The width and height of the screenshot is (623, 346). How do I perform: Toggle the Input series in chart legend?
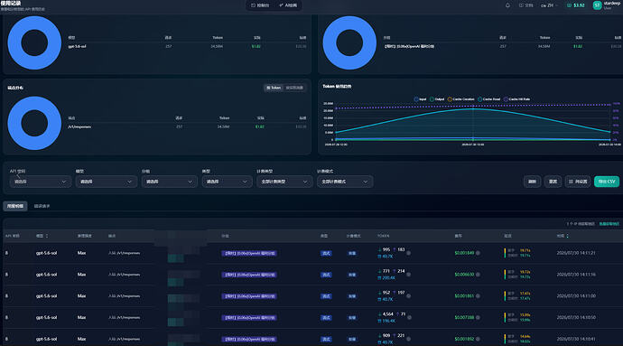420,99
